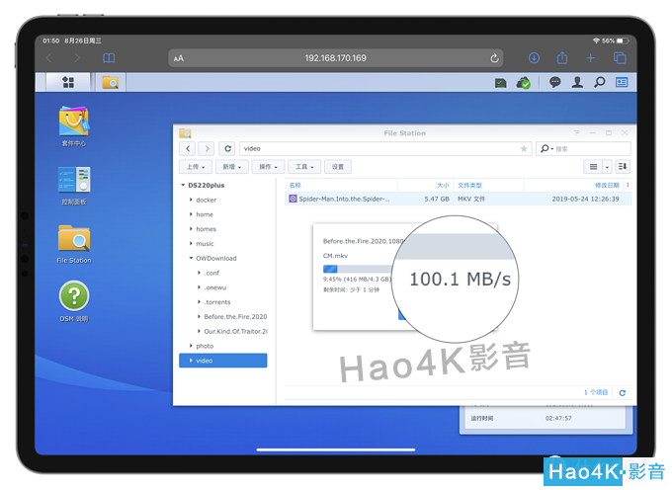
Task: Collapse the OWDownload folder node
Action: coord(191,258)
